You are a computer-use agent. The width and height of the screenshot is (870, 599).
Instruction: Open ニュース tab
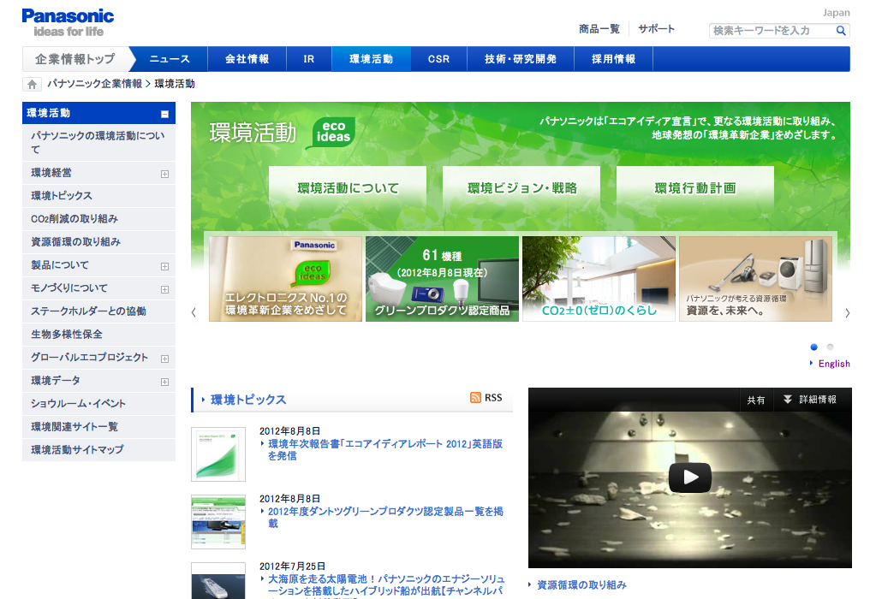tap(170, 59)
